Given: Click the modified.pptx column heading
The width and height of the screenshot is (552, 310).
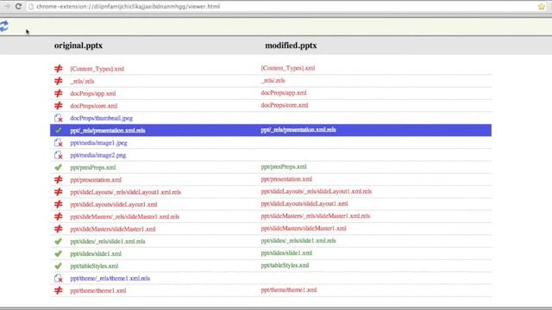Looking at the screenshot, I should [x=291, y=46].
